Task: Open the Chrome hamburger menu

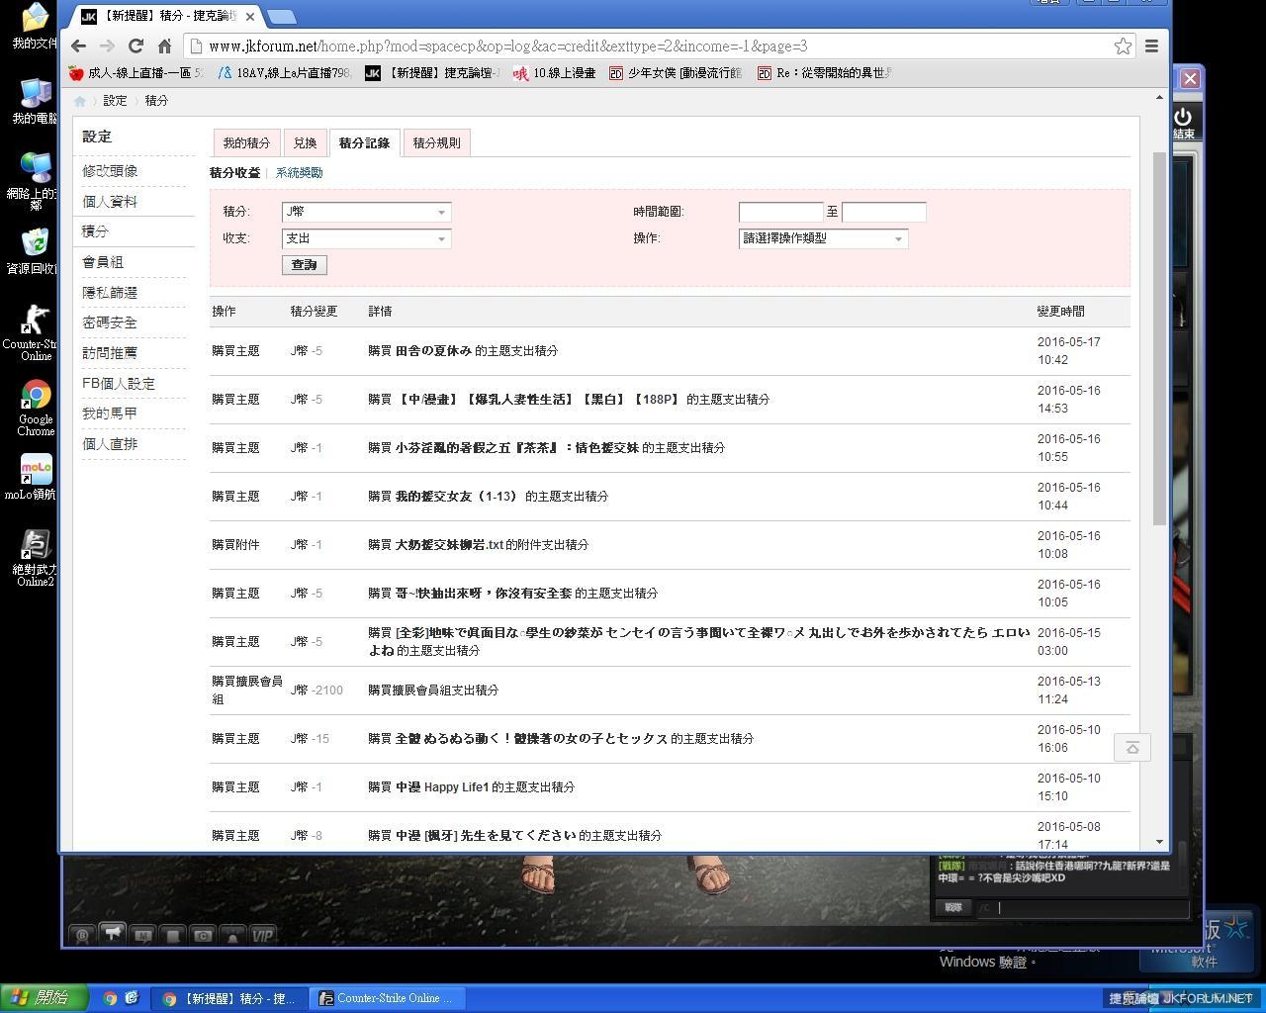Action: tap(1151, 46)
